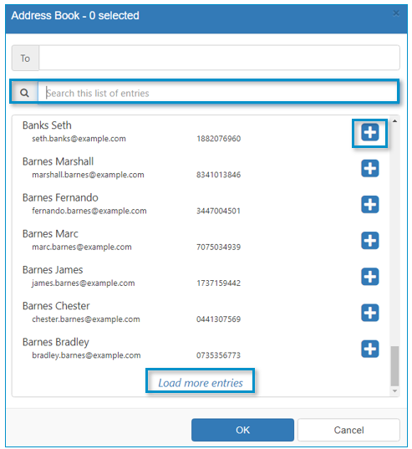
Task: Add Barnes Bradley using plus icon
Action: (369, 349)
